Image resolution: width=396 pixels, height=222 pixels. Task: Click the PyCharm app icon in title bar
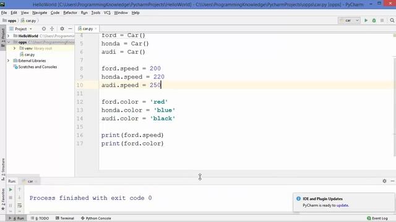pyautogui.click(x=2, y=4)
